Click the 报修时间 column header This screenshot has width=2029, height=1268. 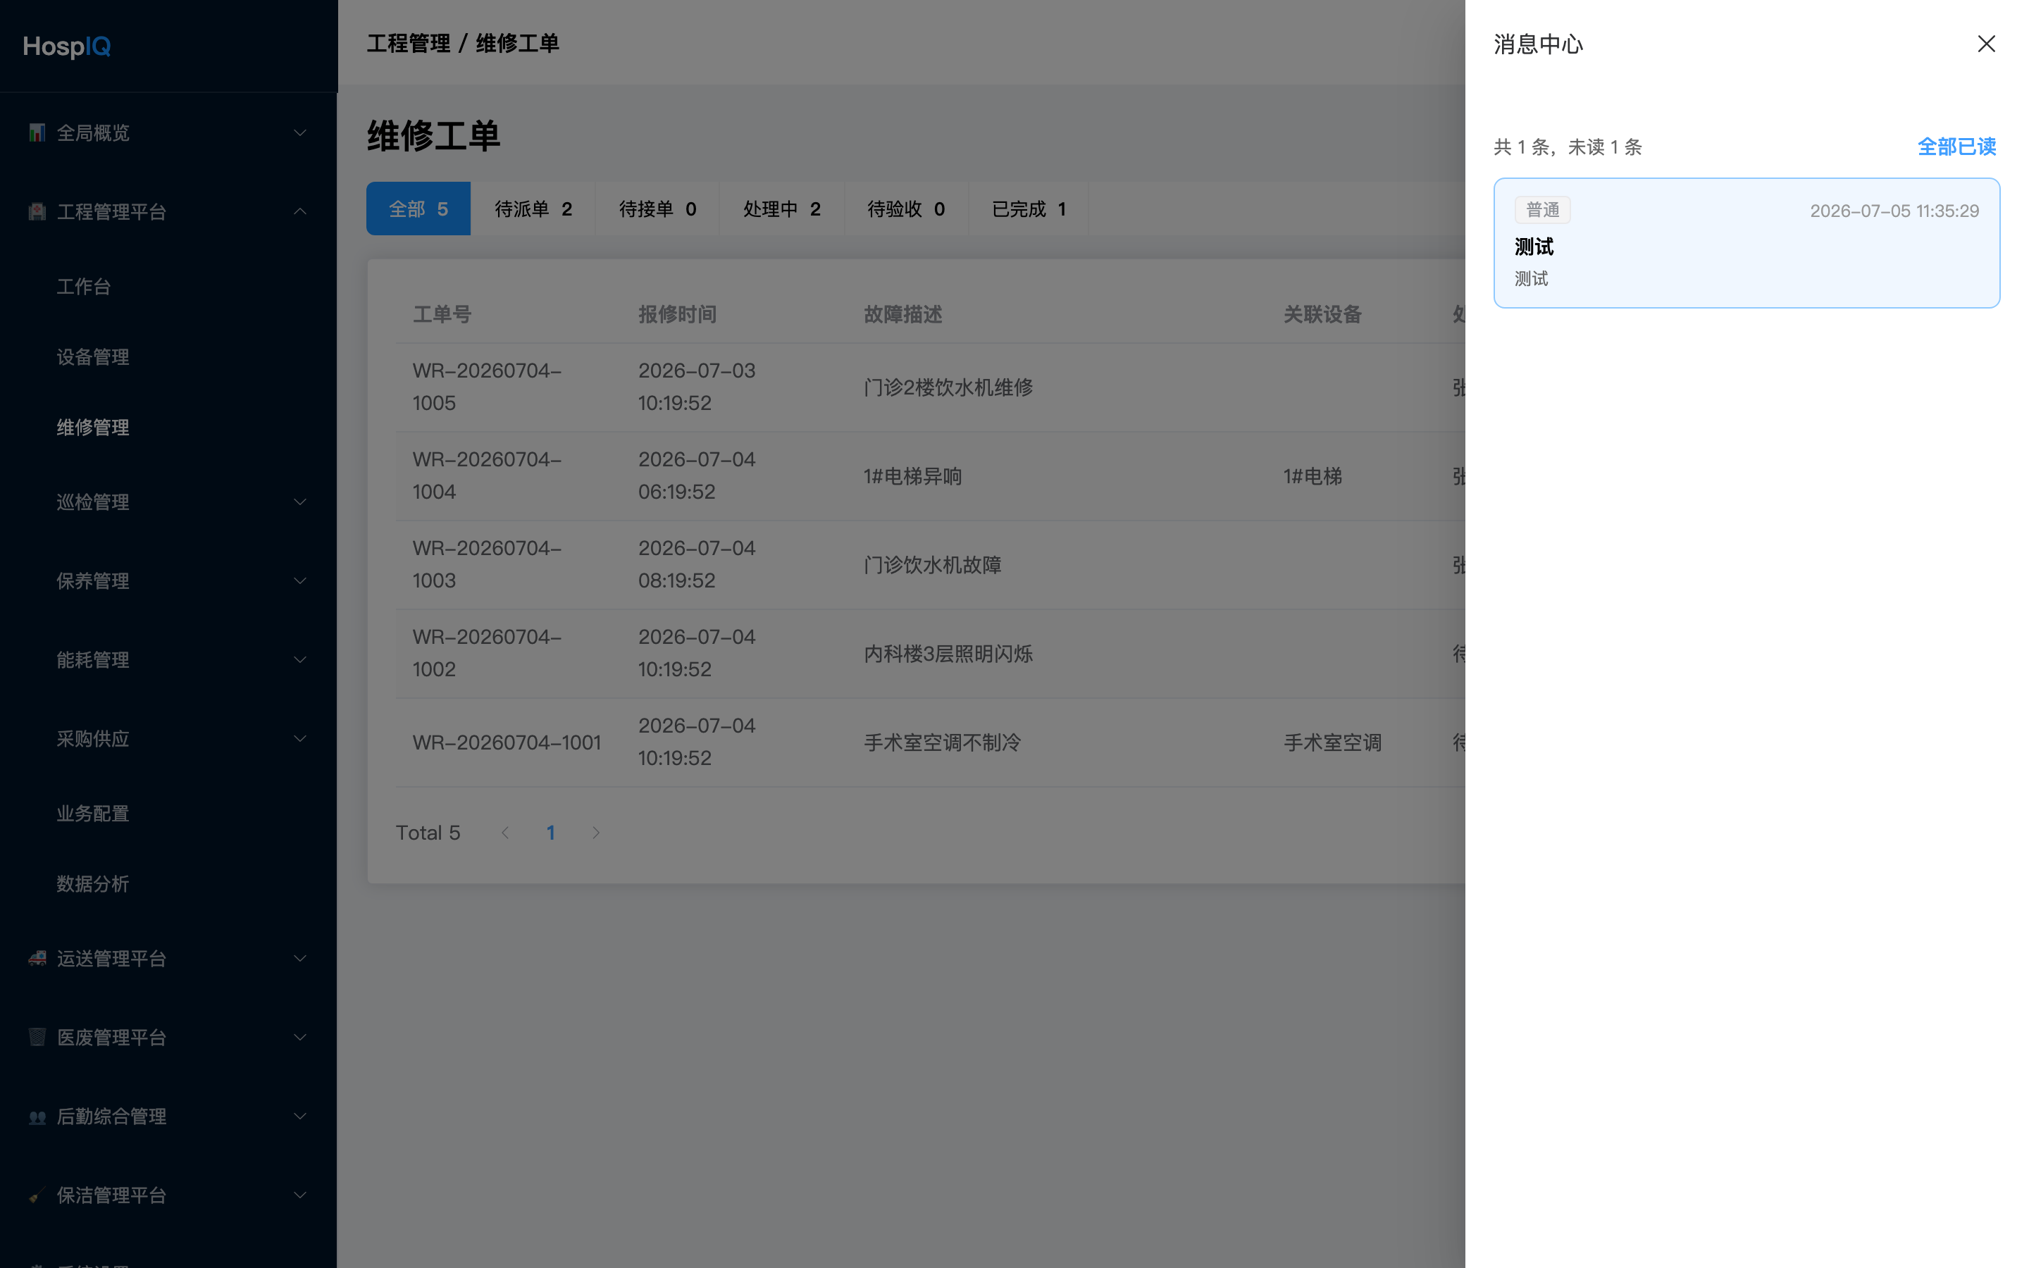tap(678, 314)
